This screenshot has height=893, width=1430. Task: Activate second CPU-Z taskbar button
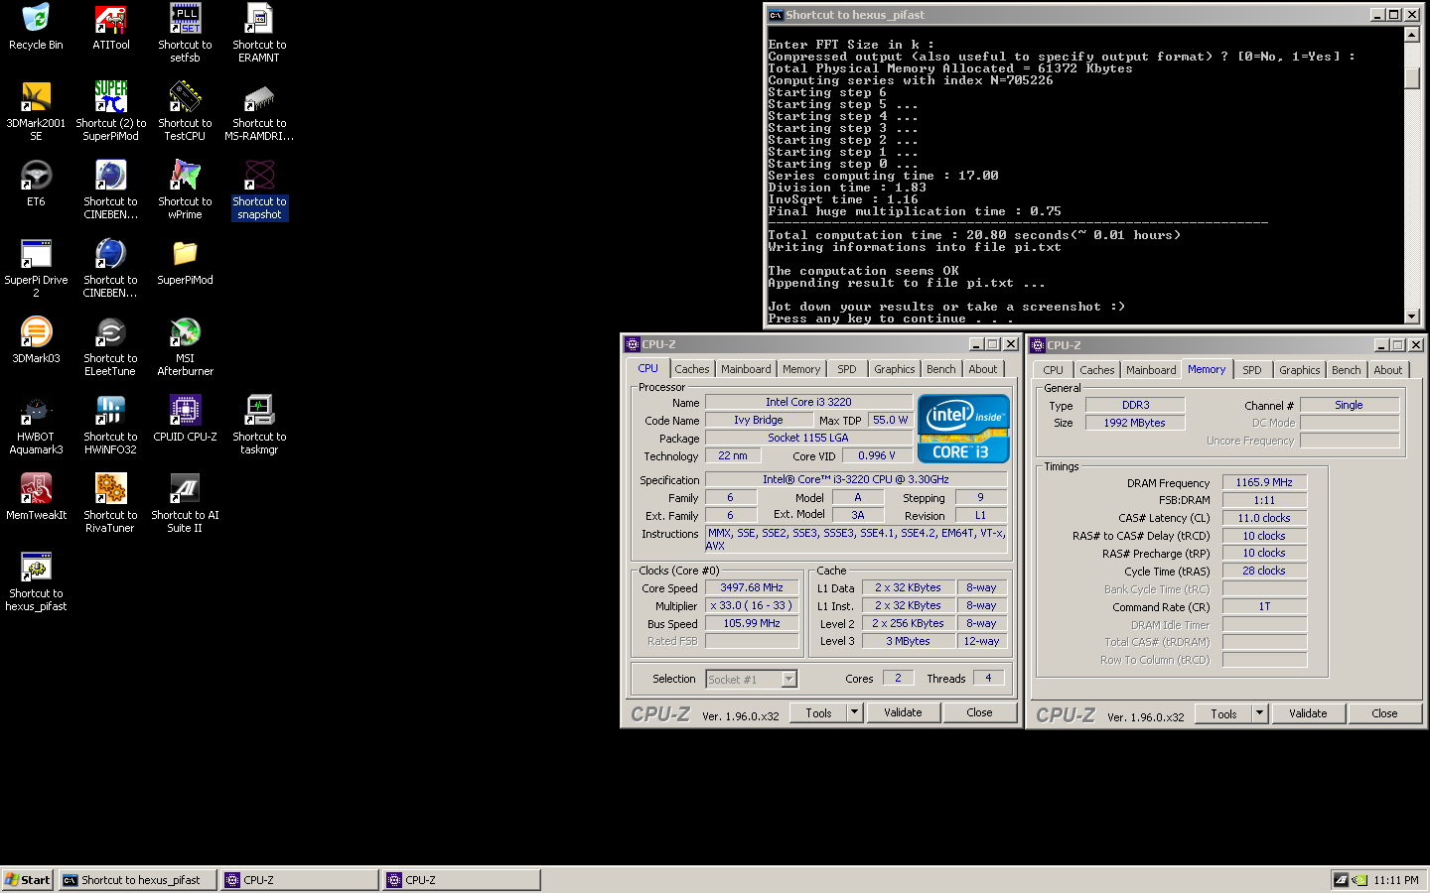tap(462, 880)
